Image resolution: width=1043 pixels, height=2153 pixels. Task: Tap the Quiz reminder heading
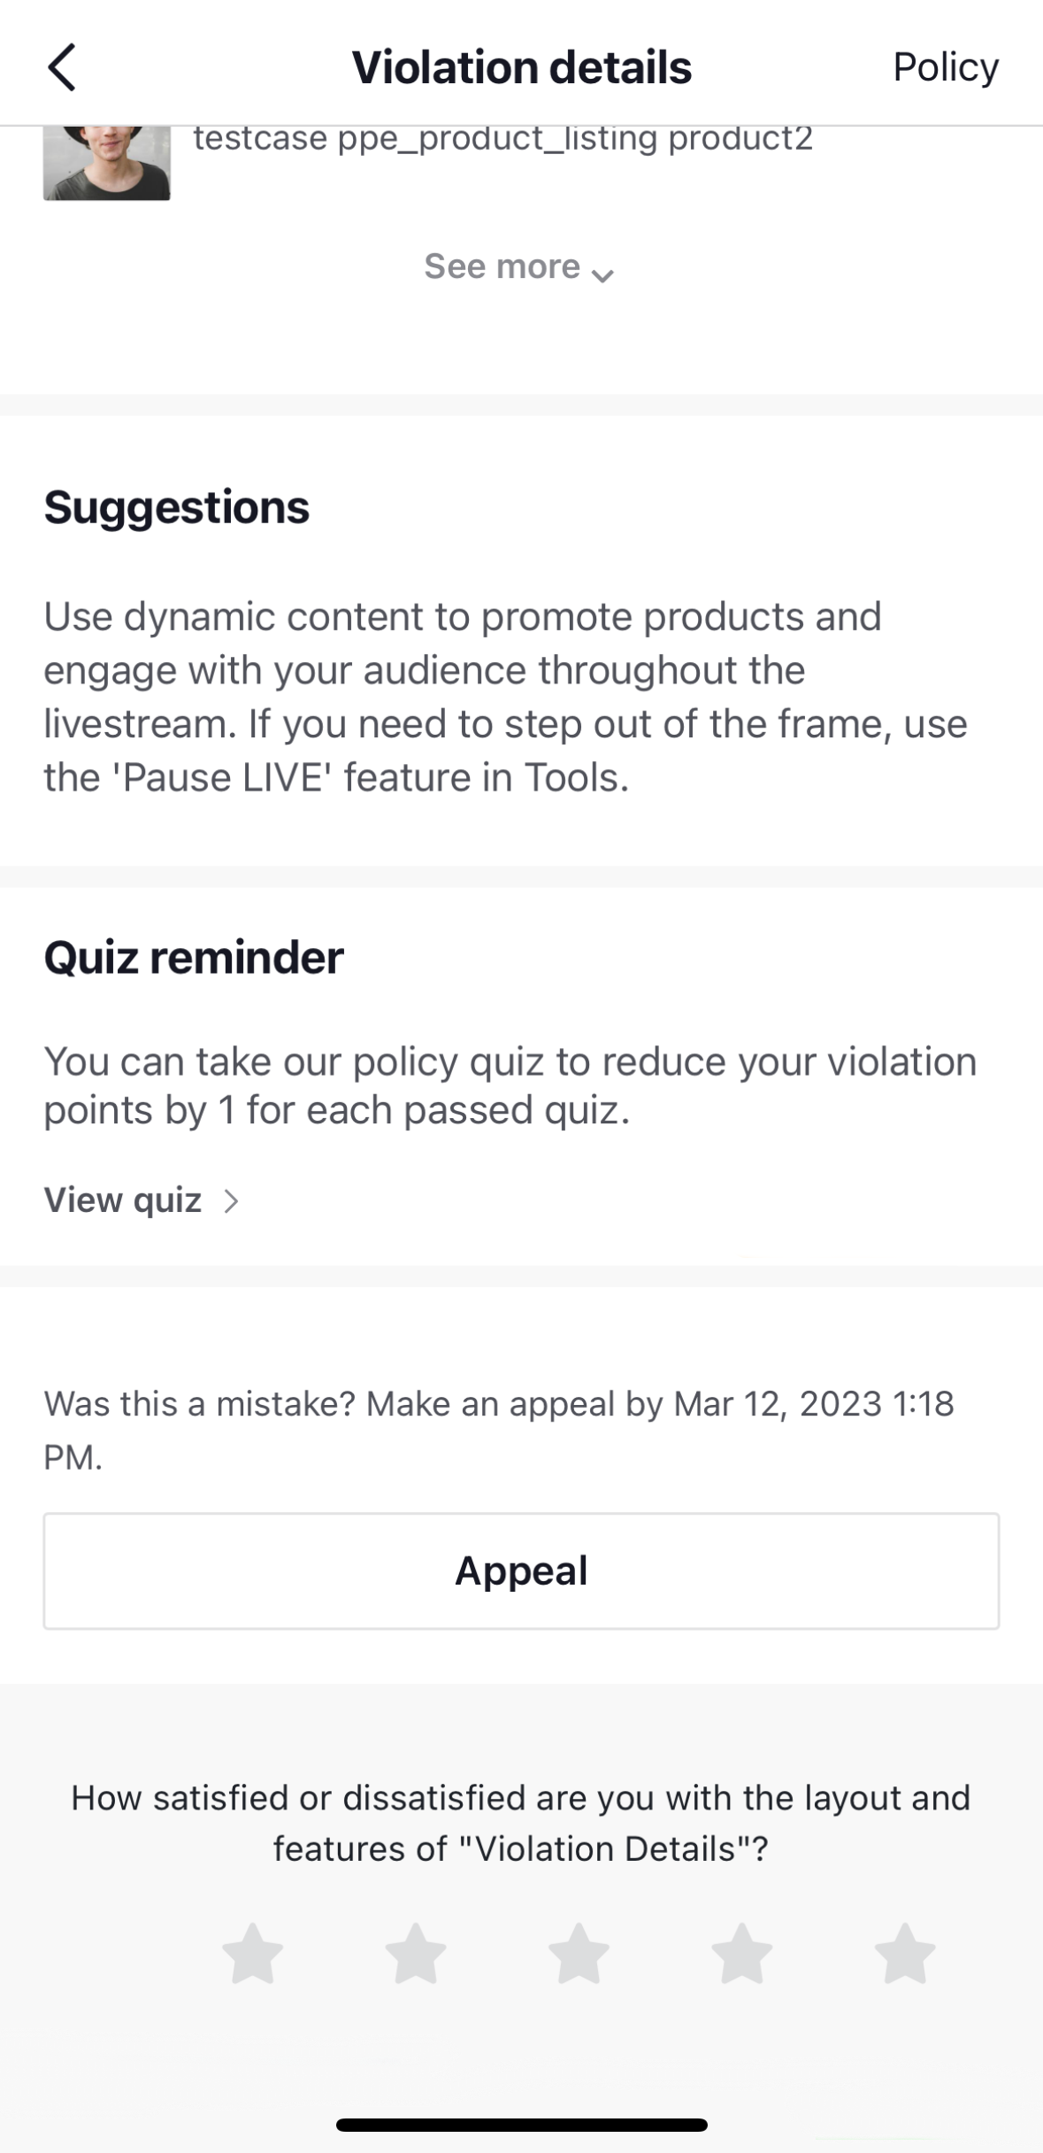pyautogui.click(x=194, y=957)
